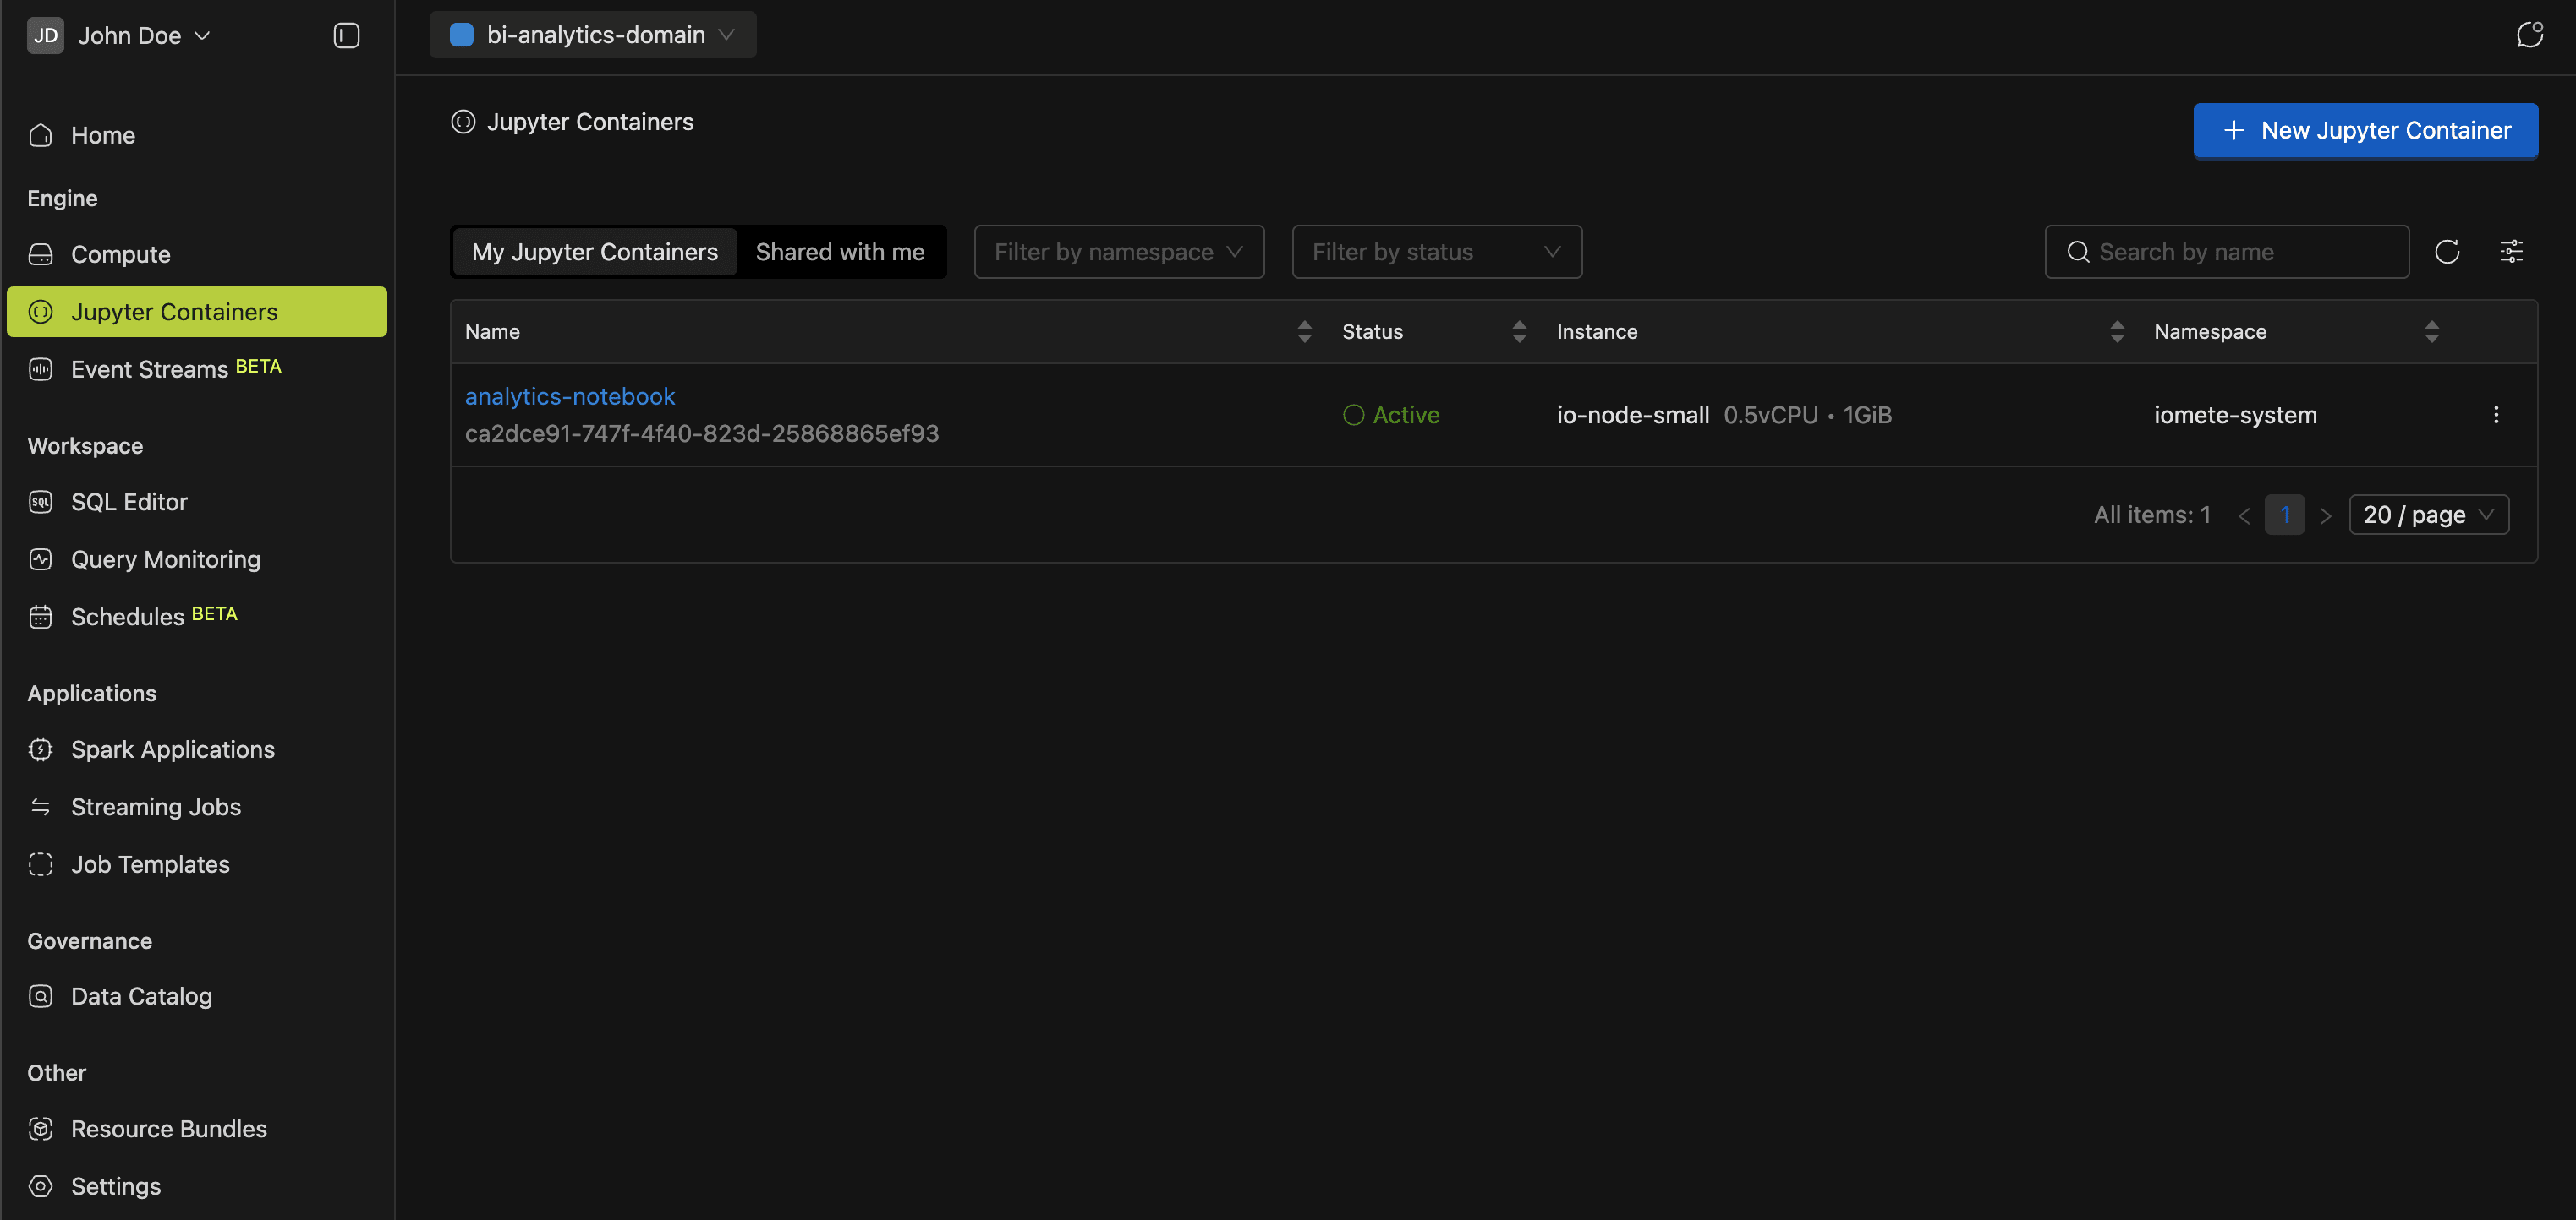Expand the Filter by namespace dropdown
2576x1220 pixels.
[1118, 252]
